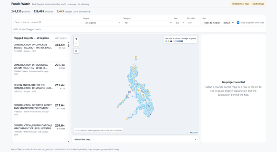Click the 276.3× ratio value
Viewport: 277px width, 152px height.
[60, 65]
